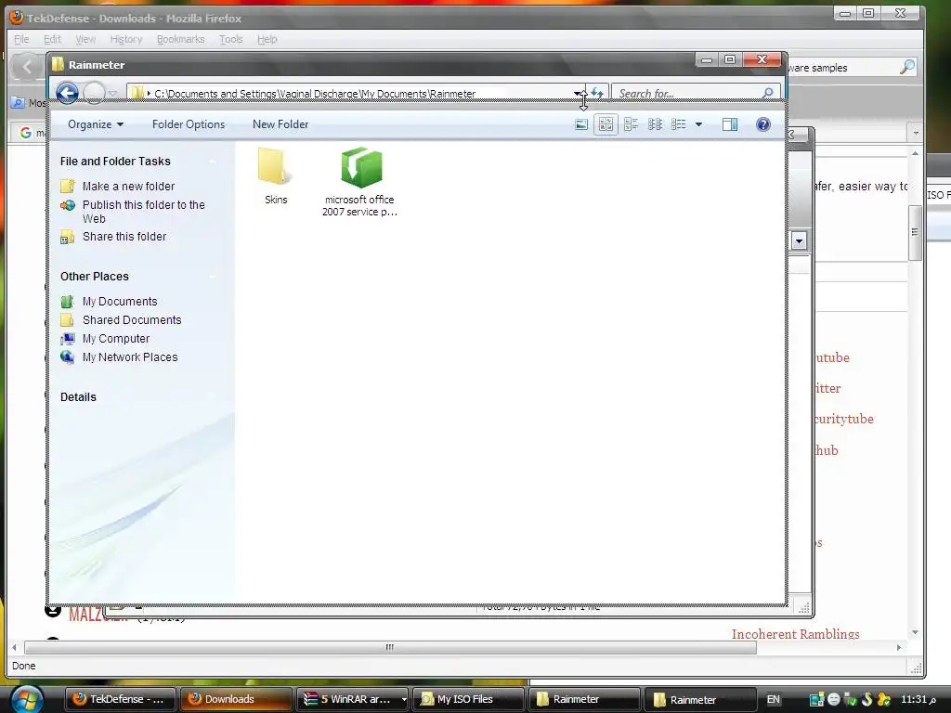
Task: Open the view options dropdown arrow
Action: 698,125
